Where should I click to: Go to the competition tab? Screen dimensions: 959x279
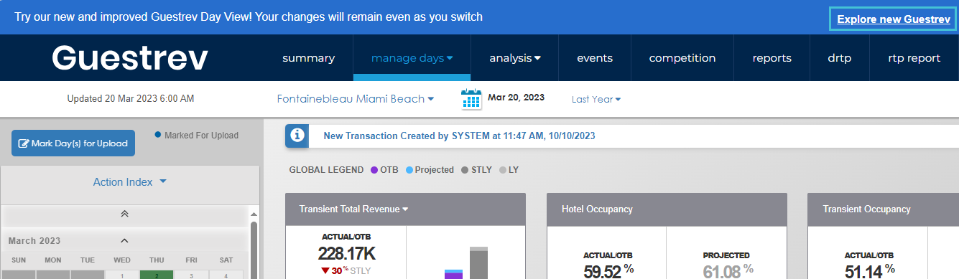coord(682,58)
